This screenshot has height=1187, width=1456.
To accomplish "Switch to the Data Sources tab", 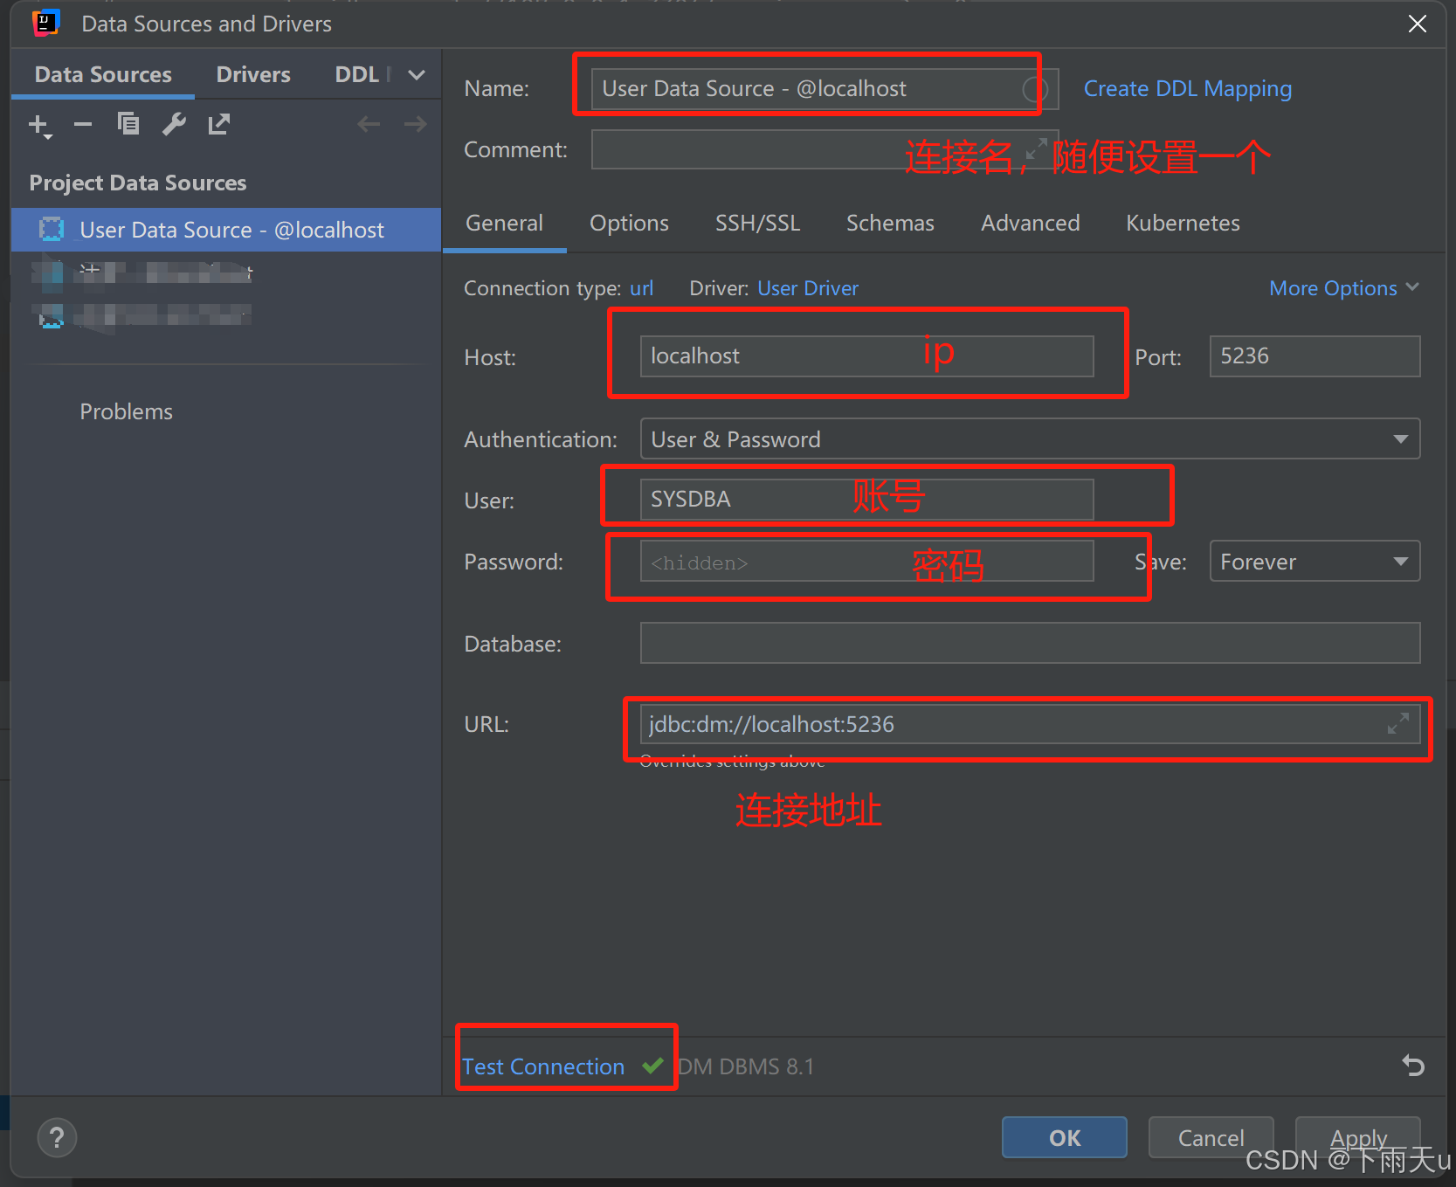I will click(x=103, y=75).
